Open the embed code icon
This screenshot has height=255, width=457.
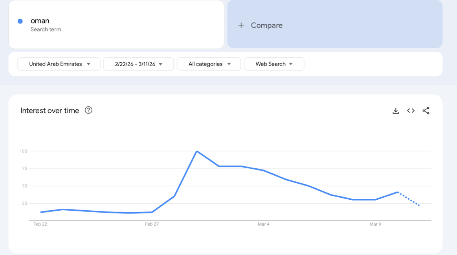coord(411,111)
